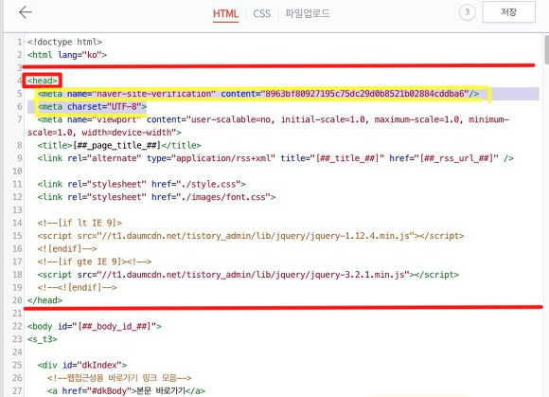Place cursor on the opening <head> tag
The height and width of the screenshot is (397, 549).
[43, 81]
